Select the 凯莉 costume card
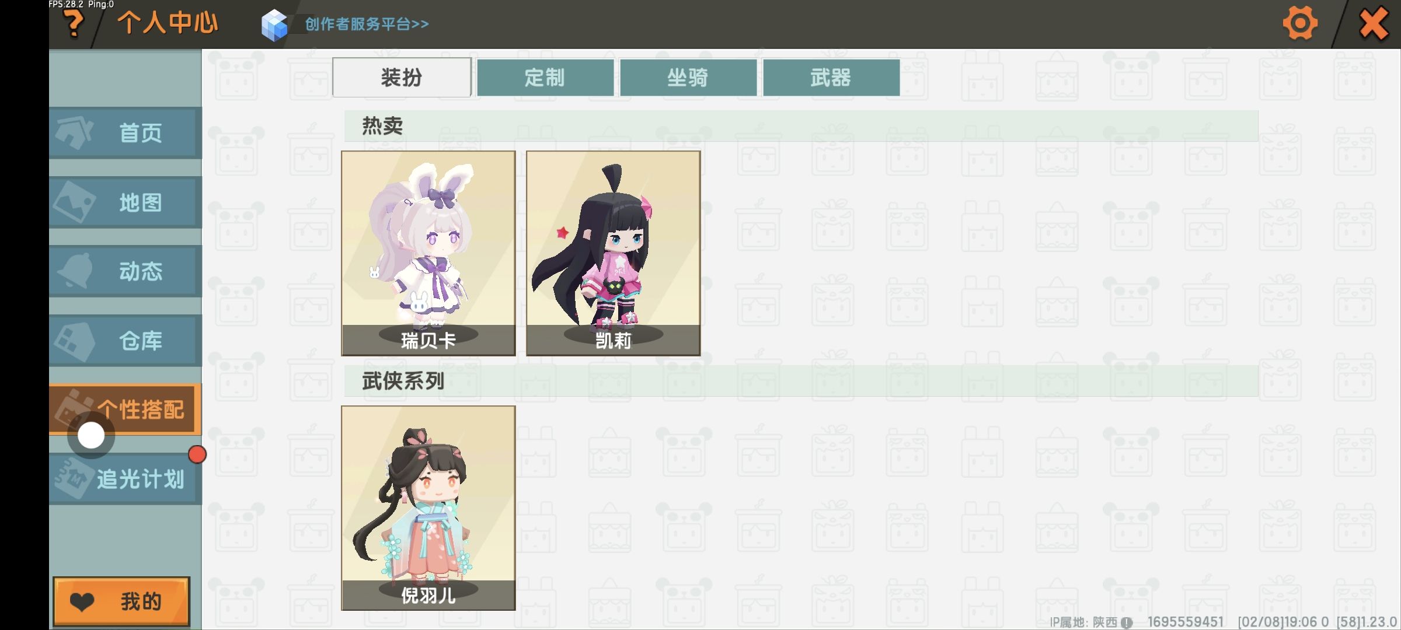Viewport: 1401px width, 630px height. click(613, 253)
